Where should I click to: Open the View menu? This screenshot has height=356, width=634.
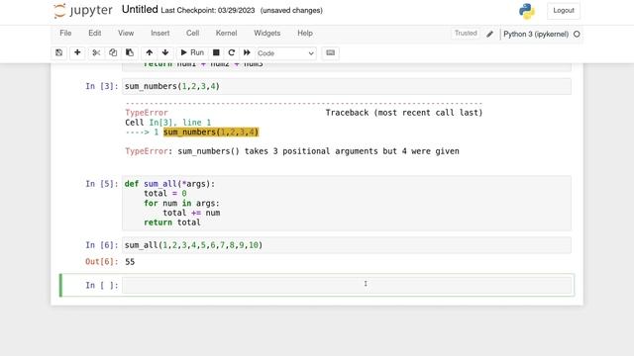(x=126, y=33)
